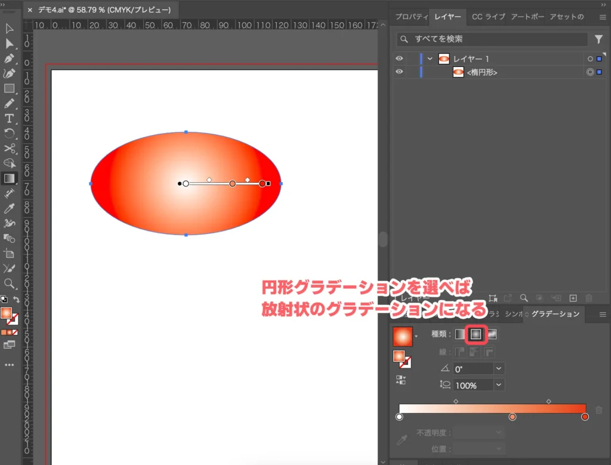Hide the 楕円形 object in Layers panel
The width and height of the screenshot is (611, 465).
tap(400, 72)
